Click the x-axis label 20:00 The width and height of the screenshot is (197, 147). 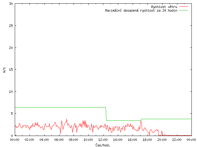[162, 140]
